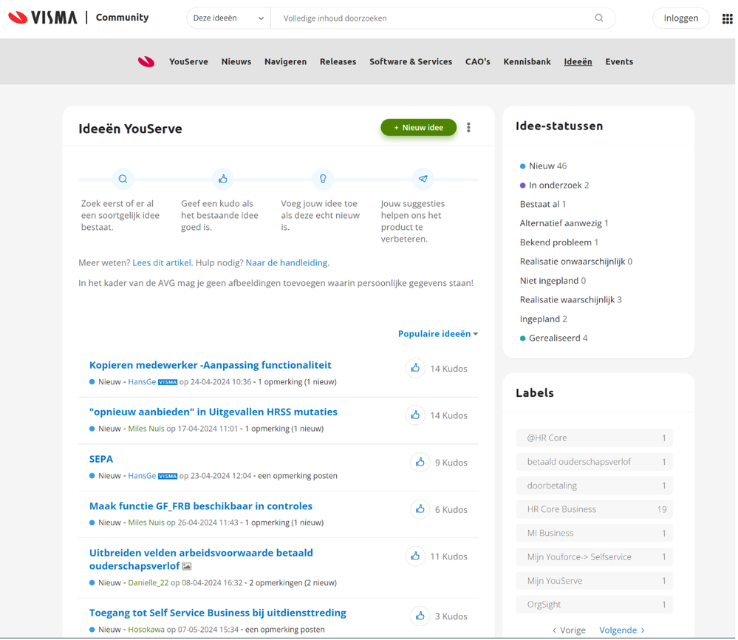This screenshot has width=738, height=640.
Task: Go to Vorige labels page
Action: click(569, 630)
